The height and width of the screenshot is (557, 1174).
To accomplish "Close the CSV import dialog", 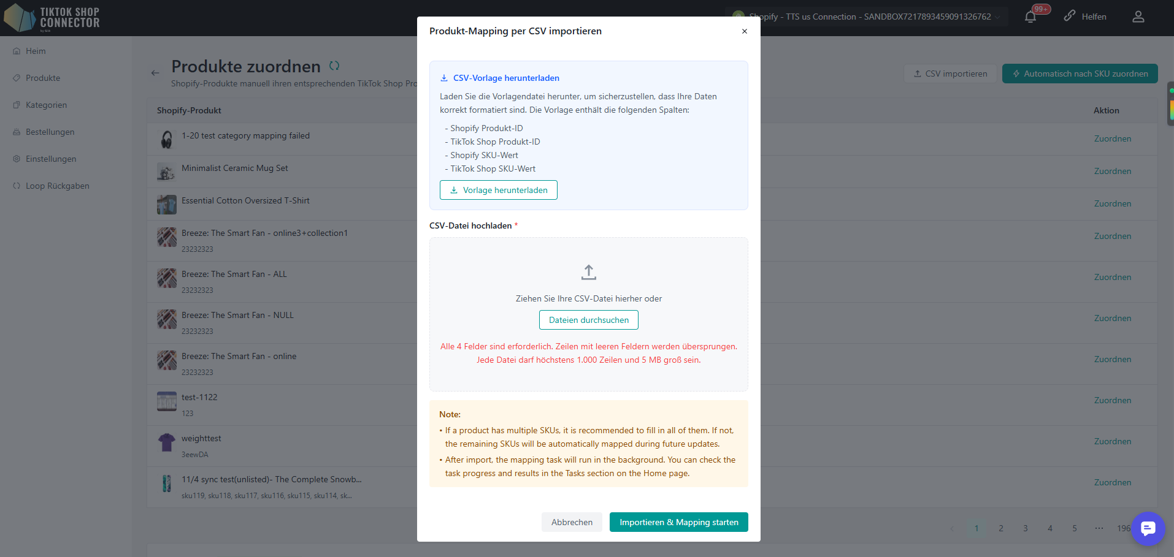I will click(744, 31).
